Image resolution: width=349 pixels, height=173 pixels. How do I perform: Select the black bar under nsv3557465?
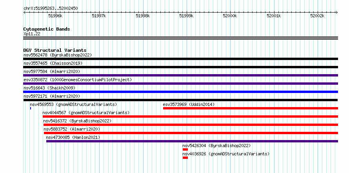click(180, 67)
